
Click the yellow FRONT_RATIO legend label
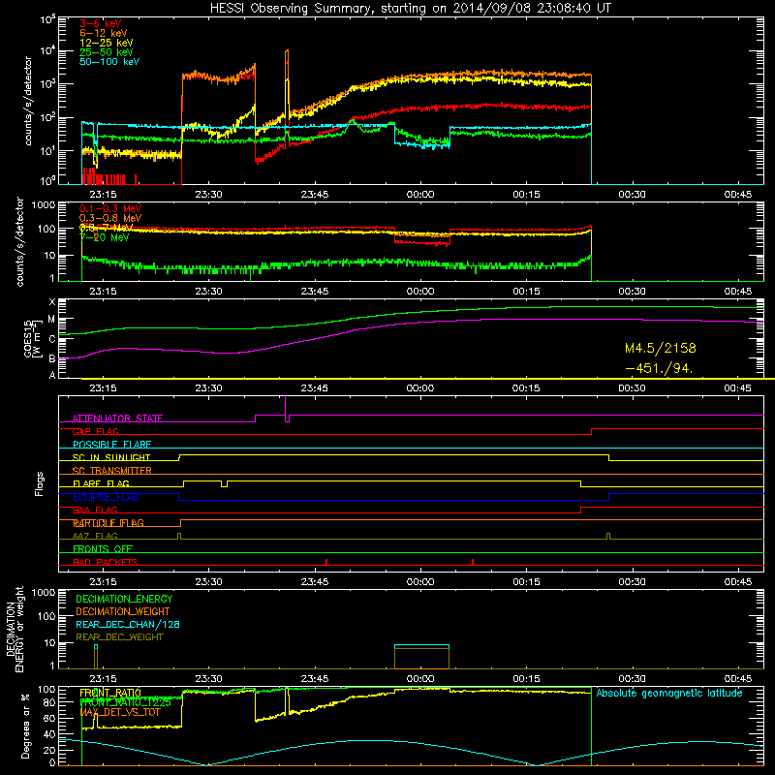[x=110, y=693]
